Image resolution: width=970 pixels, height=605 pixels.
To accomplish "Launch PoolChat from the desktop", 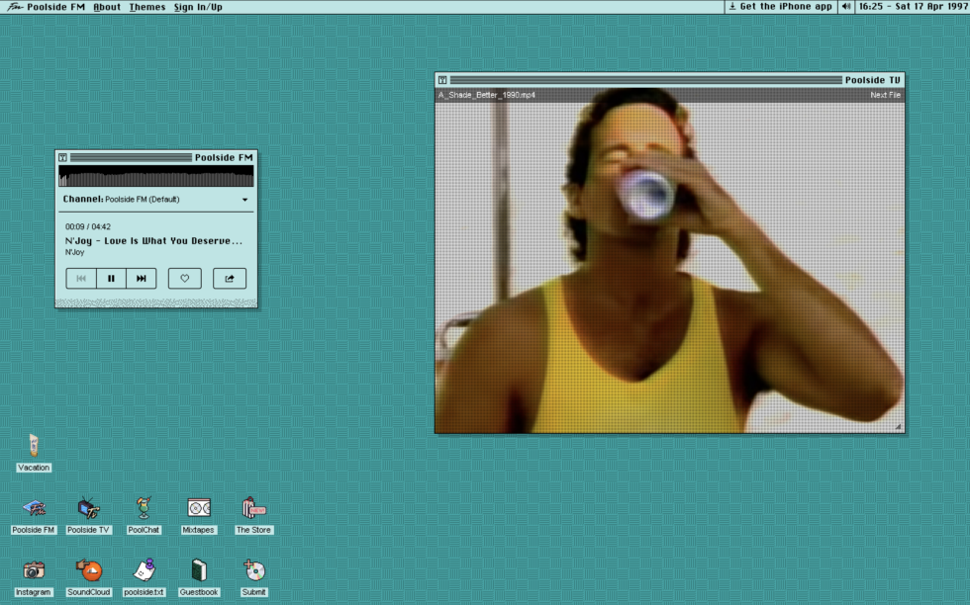I will [x=144, y=508].
